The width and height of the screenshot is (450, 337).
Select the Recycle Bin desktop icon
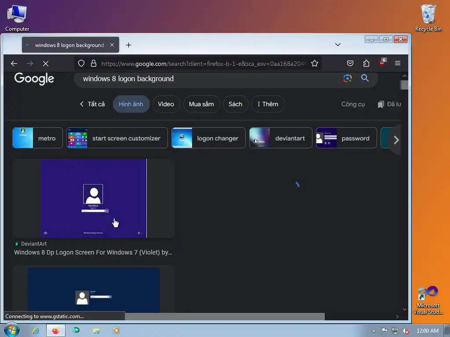point(428,18)
